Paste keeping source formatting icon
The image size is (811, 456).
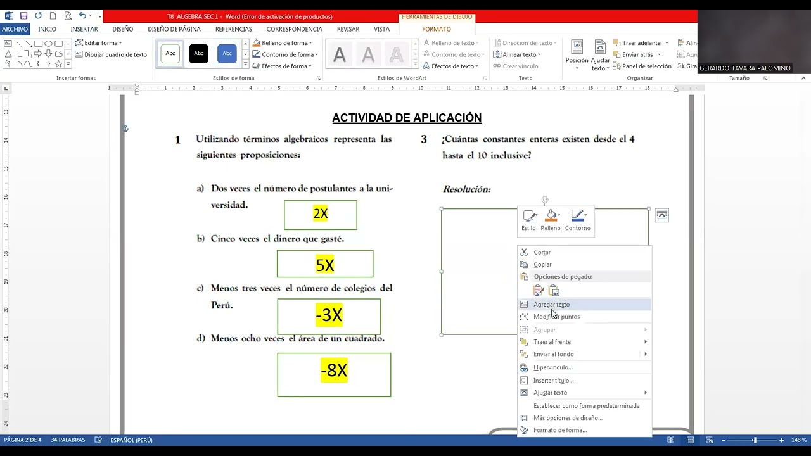[539, 290]
